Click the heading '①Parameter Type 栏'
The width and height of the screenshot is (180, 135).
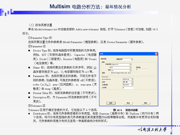tap(40, 38)
